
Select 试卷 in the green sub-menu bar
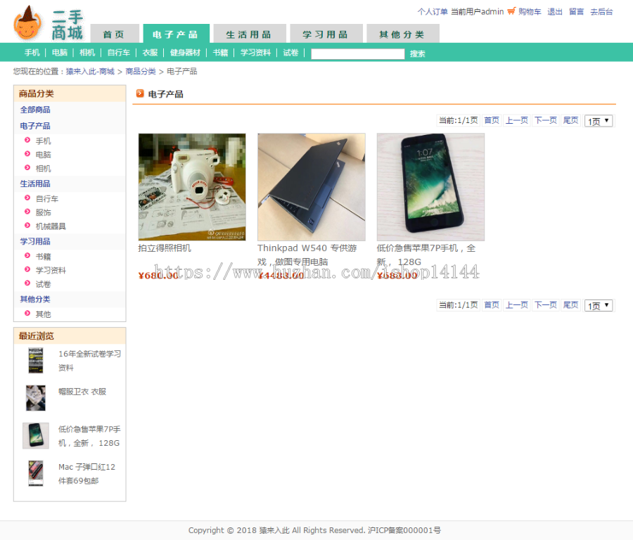point(290,53)
